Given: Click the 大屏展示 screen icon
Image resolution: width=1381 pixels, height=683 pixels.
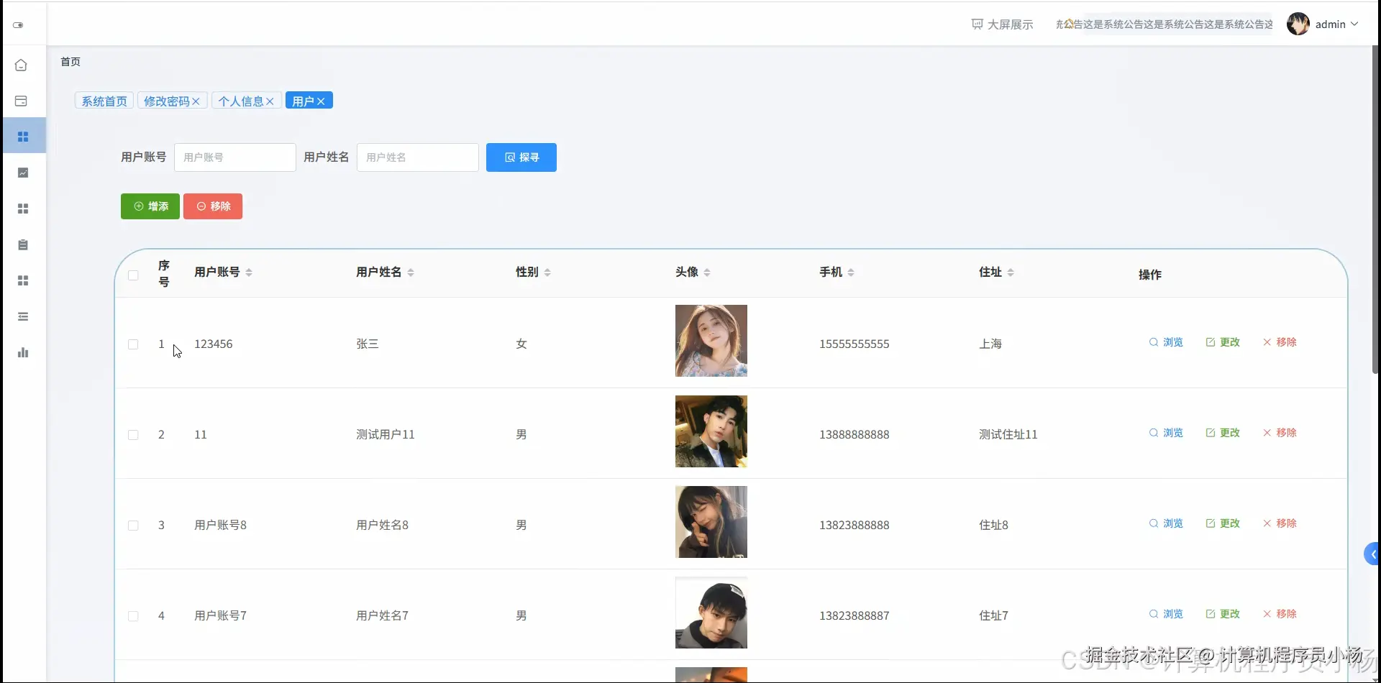Looking at the screenshot, I should click(977, 24).
